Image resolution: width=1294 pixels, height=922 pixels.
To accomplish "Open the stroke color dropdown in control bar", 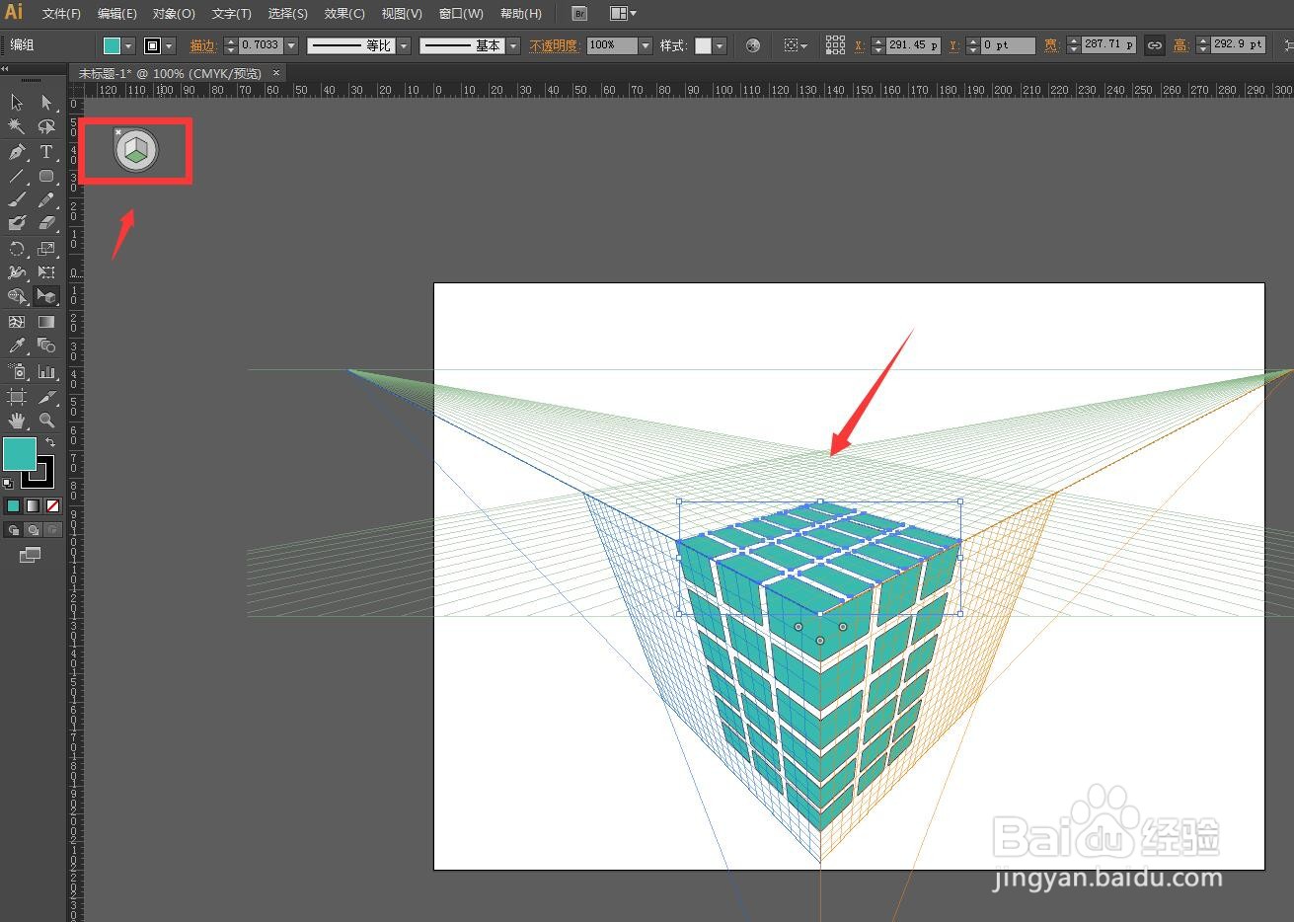I will (x=169, y=45).
